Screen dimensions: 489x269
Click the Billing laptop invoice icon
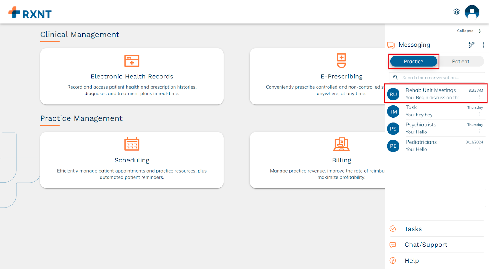pyautogui.click(x=341, y=144)
